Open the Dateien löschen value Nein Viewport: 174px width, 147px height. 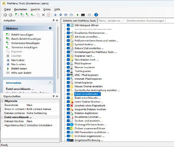point(43,121)
